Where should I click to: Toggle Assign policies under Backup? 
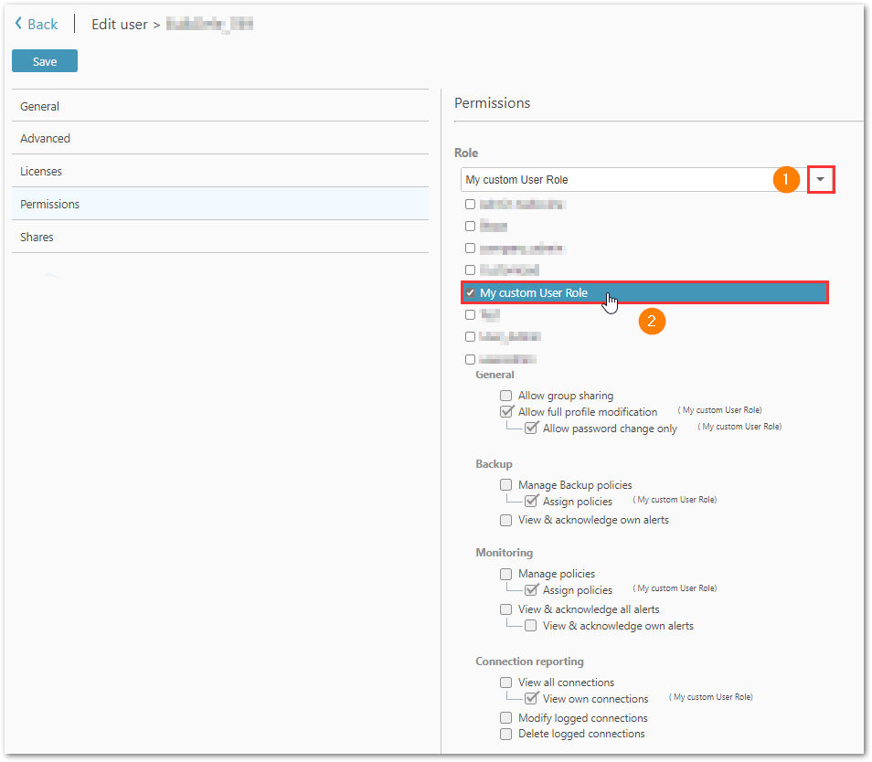click(x=531, y=501)
